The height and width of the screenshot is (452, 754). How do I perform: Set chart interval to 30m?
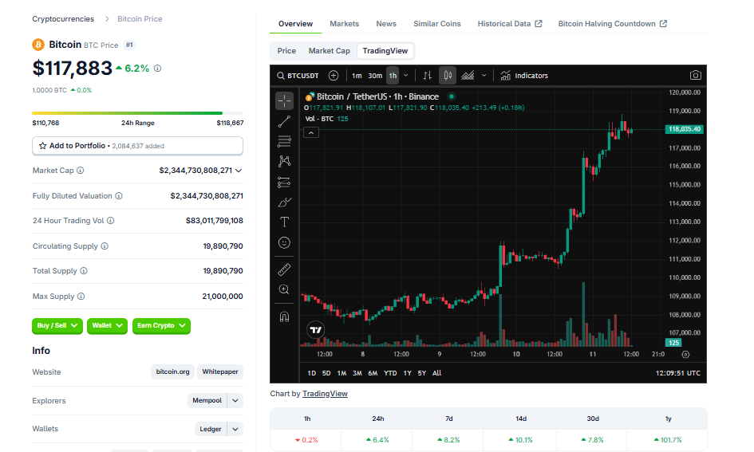pos(374,76)
